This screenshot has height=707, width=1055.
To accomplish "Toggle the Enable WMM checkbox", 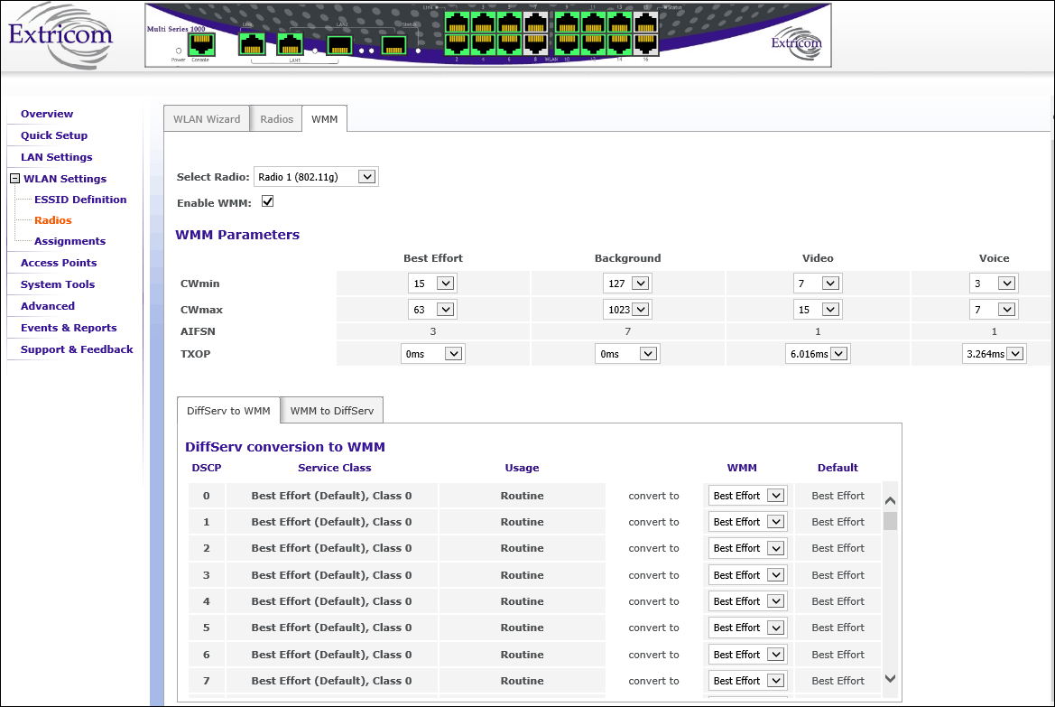I will coord(267,201).
